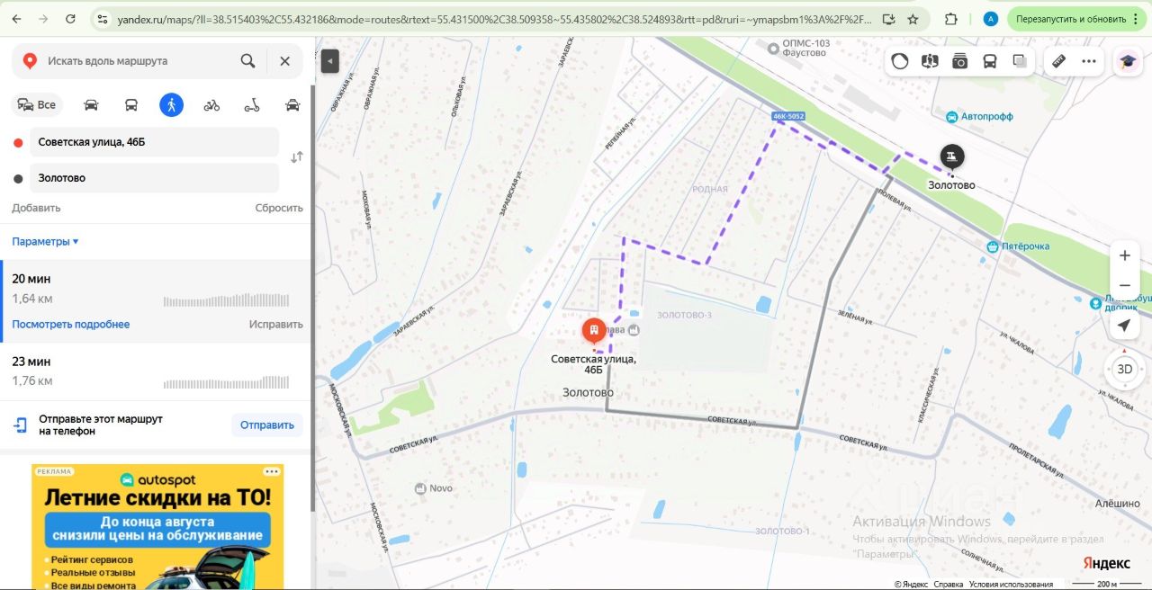This screenshot has height=590, width=1152.
Task: Click 'Исправить' to correct the route
Action: [276, 324]
